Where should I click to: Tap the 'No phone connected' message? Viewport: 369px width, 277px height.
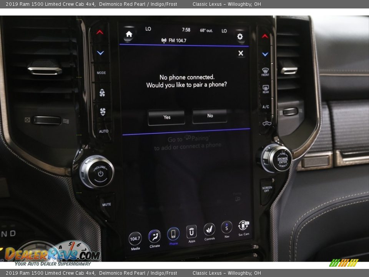pyautogui.click(x=187, y=77)
